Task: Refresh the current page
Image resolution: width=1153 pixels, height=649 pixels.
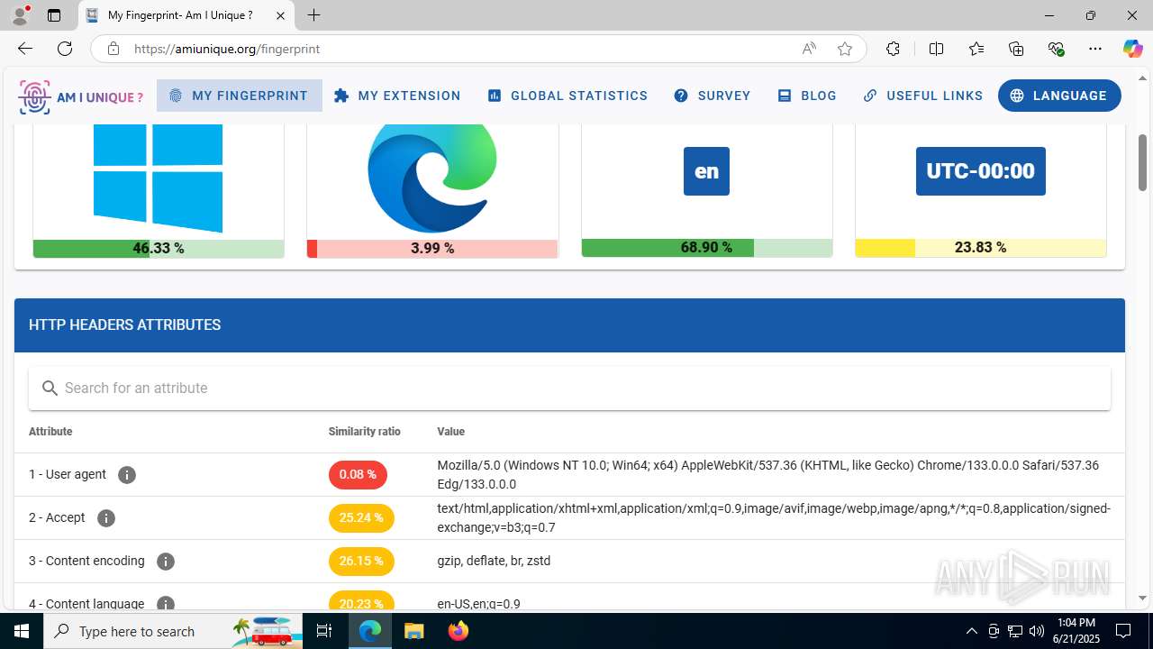Action: coord(65,49)
